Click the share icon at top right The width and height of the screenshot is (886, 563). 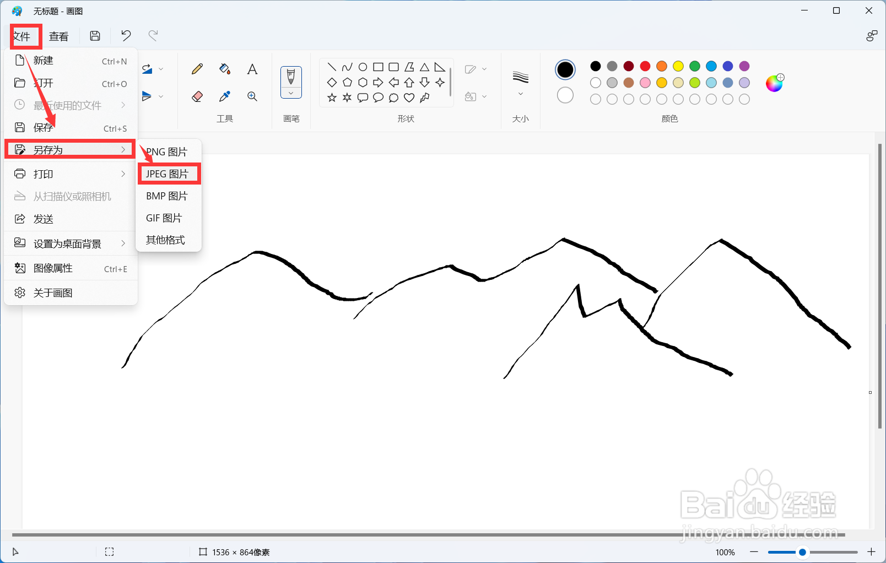point(871,36)
